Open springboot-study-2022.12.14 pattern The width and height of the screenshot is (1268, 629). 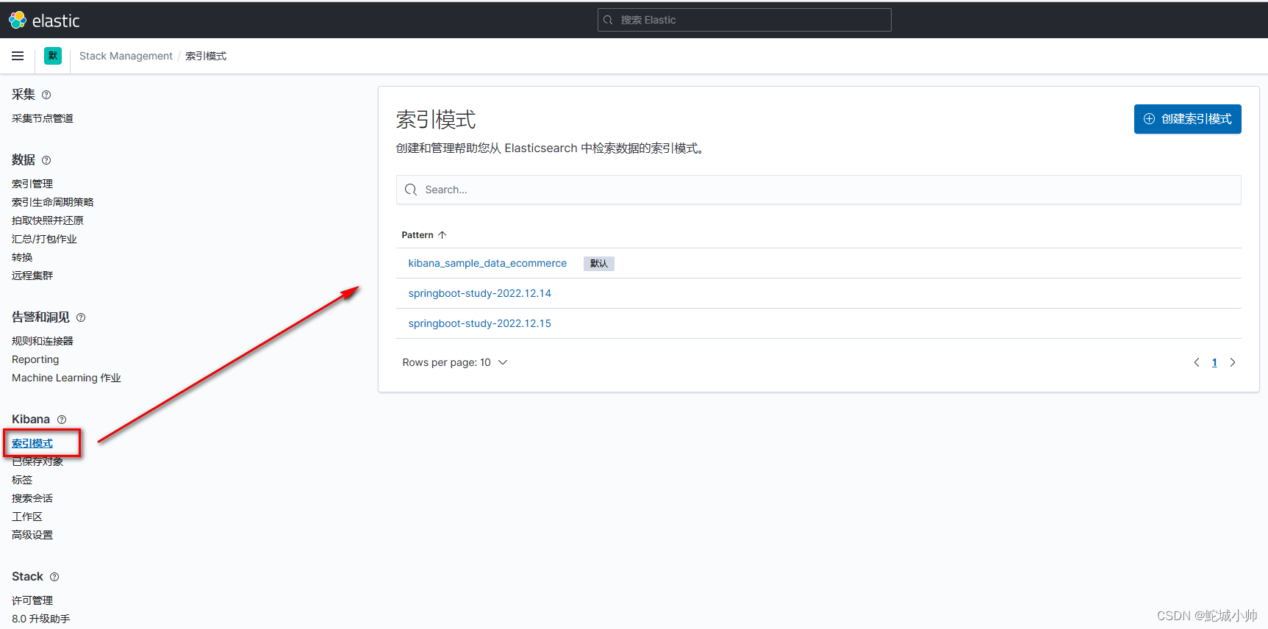tap(479, 293)
